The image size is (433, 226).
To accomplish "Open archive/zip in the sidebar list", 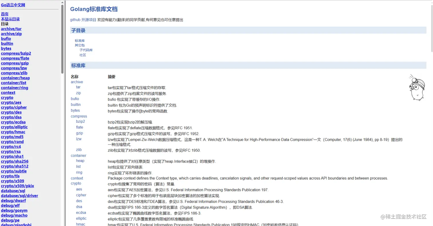I will [x=11, y=33].
